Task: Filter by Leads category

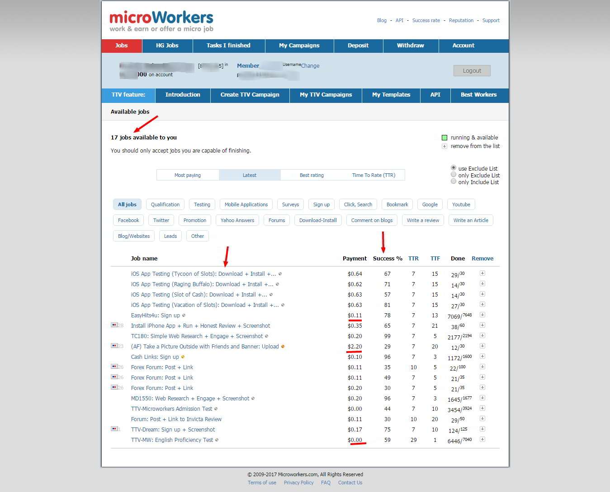Action: tap(170, 236)
